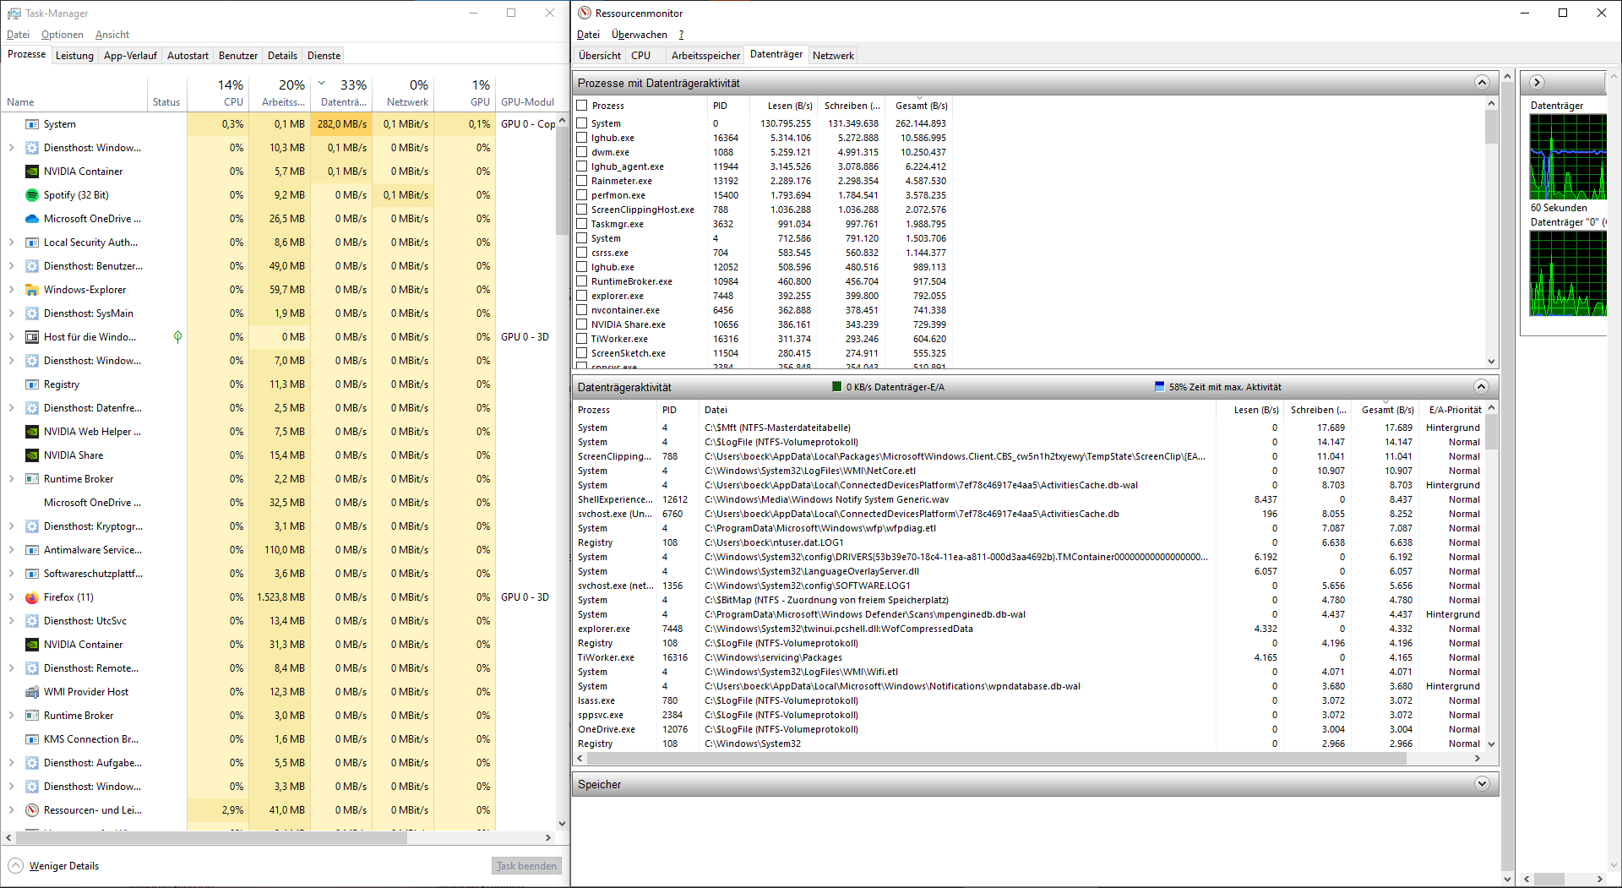The image size is (1622, 888).
Task: Click the WMI Provider Host icon
Action: pos(32,692)
